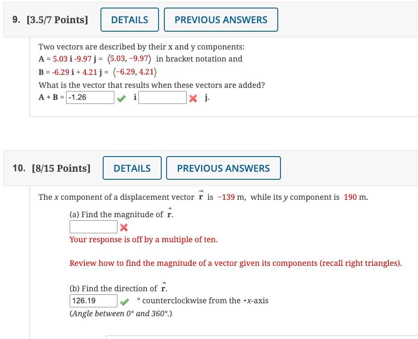This screenshot has width=418, height=339.
Task: Open DETAILS for question 10
Action: [x=132, y=168]
